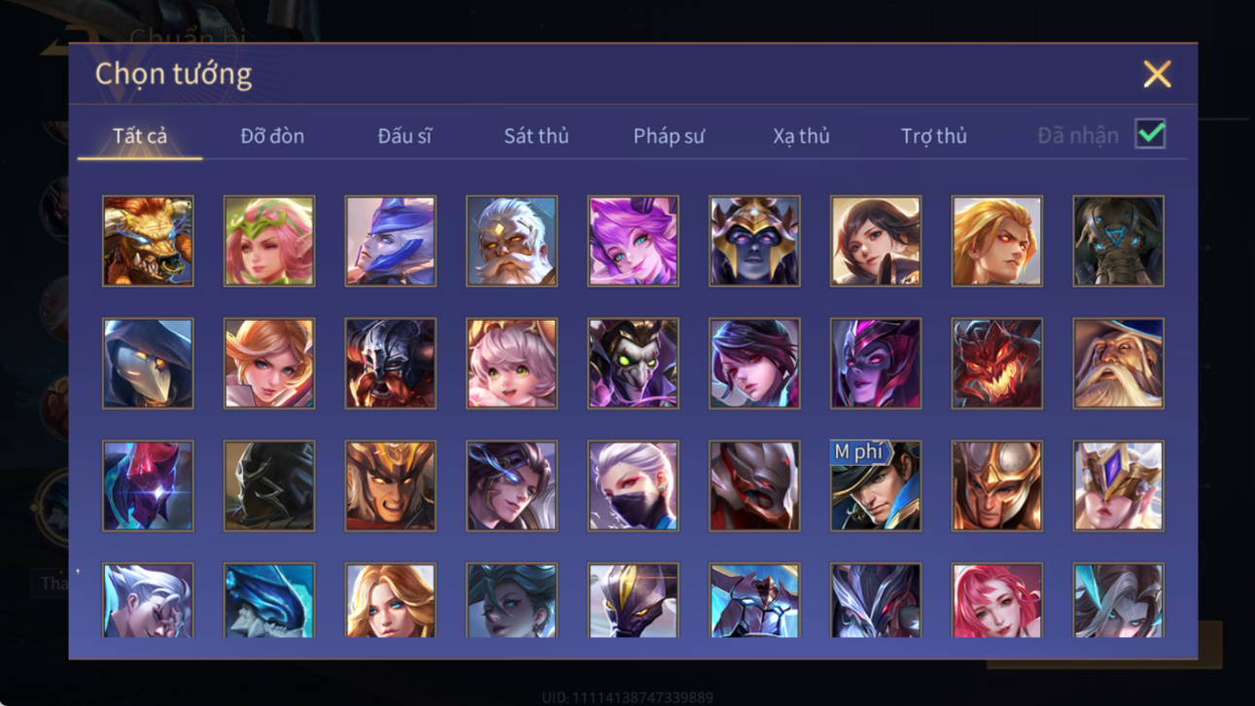Viewport: 1255px width, 706px height.
Task: Select the purple-haired horned girl hero
Action: coord(633,241)
